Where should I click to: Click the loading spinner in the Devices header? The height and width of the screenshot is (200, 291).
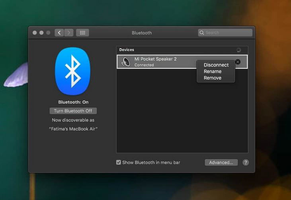pyautogui.click(x=239, y=50)
